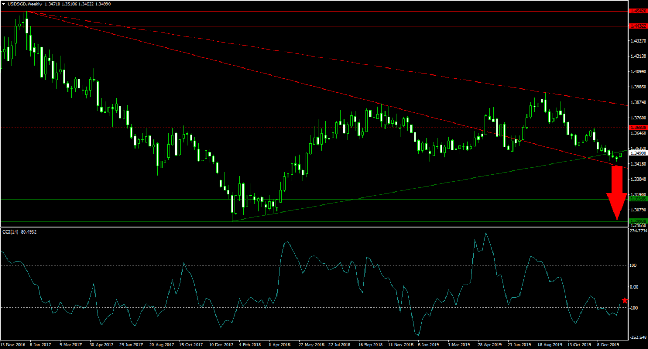Click the 1.44322 red price label

(638, 26)
